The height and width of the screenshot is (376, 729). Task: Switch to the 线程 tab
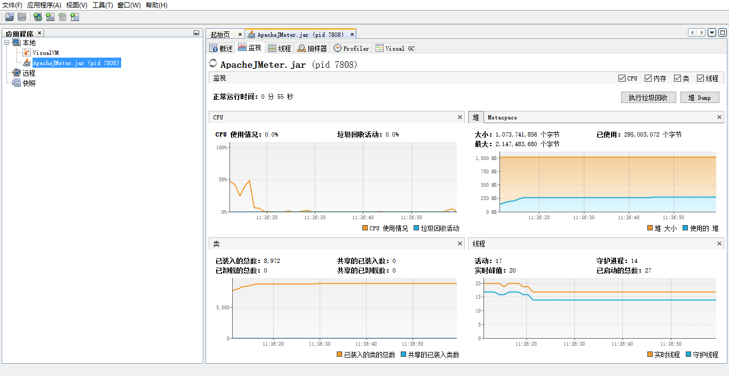[280, 48]
